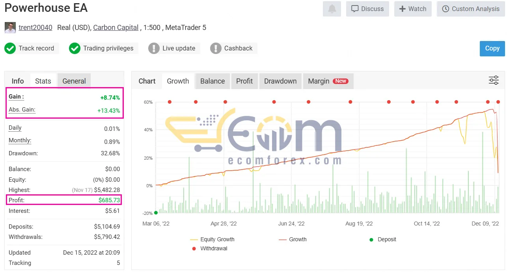Click the Track record badge label
Screen dimensions: 507x272
(36, 48)
